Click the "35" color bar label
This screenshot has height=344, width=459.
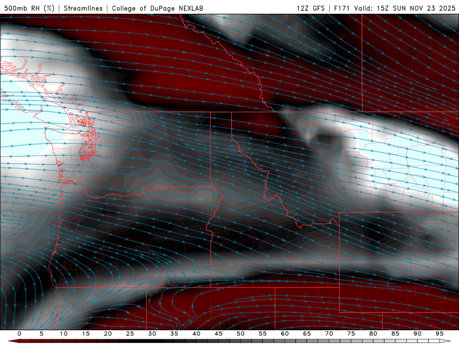click(x=174, y=334)
